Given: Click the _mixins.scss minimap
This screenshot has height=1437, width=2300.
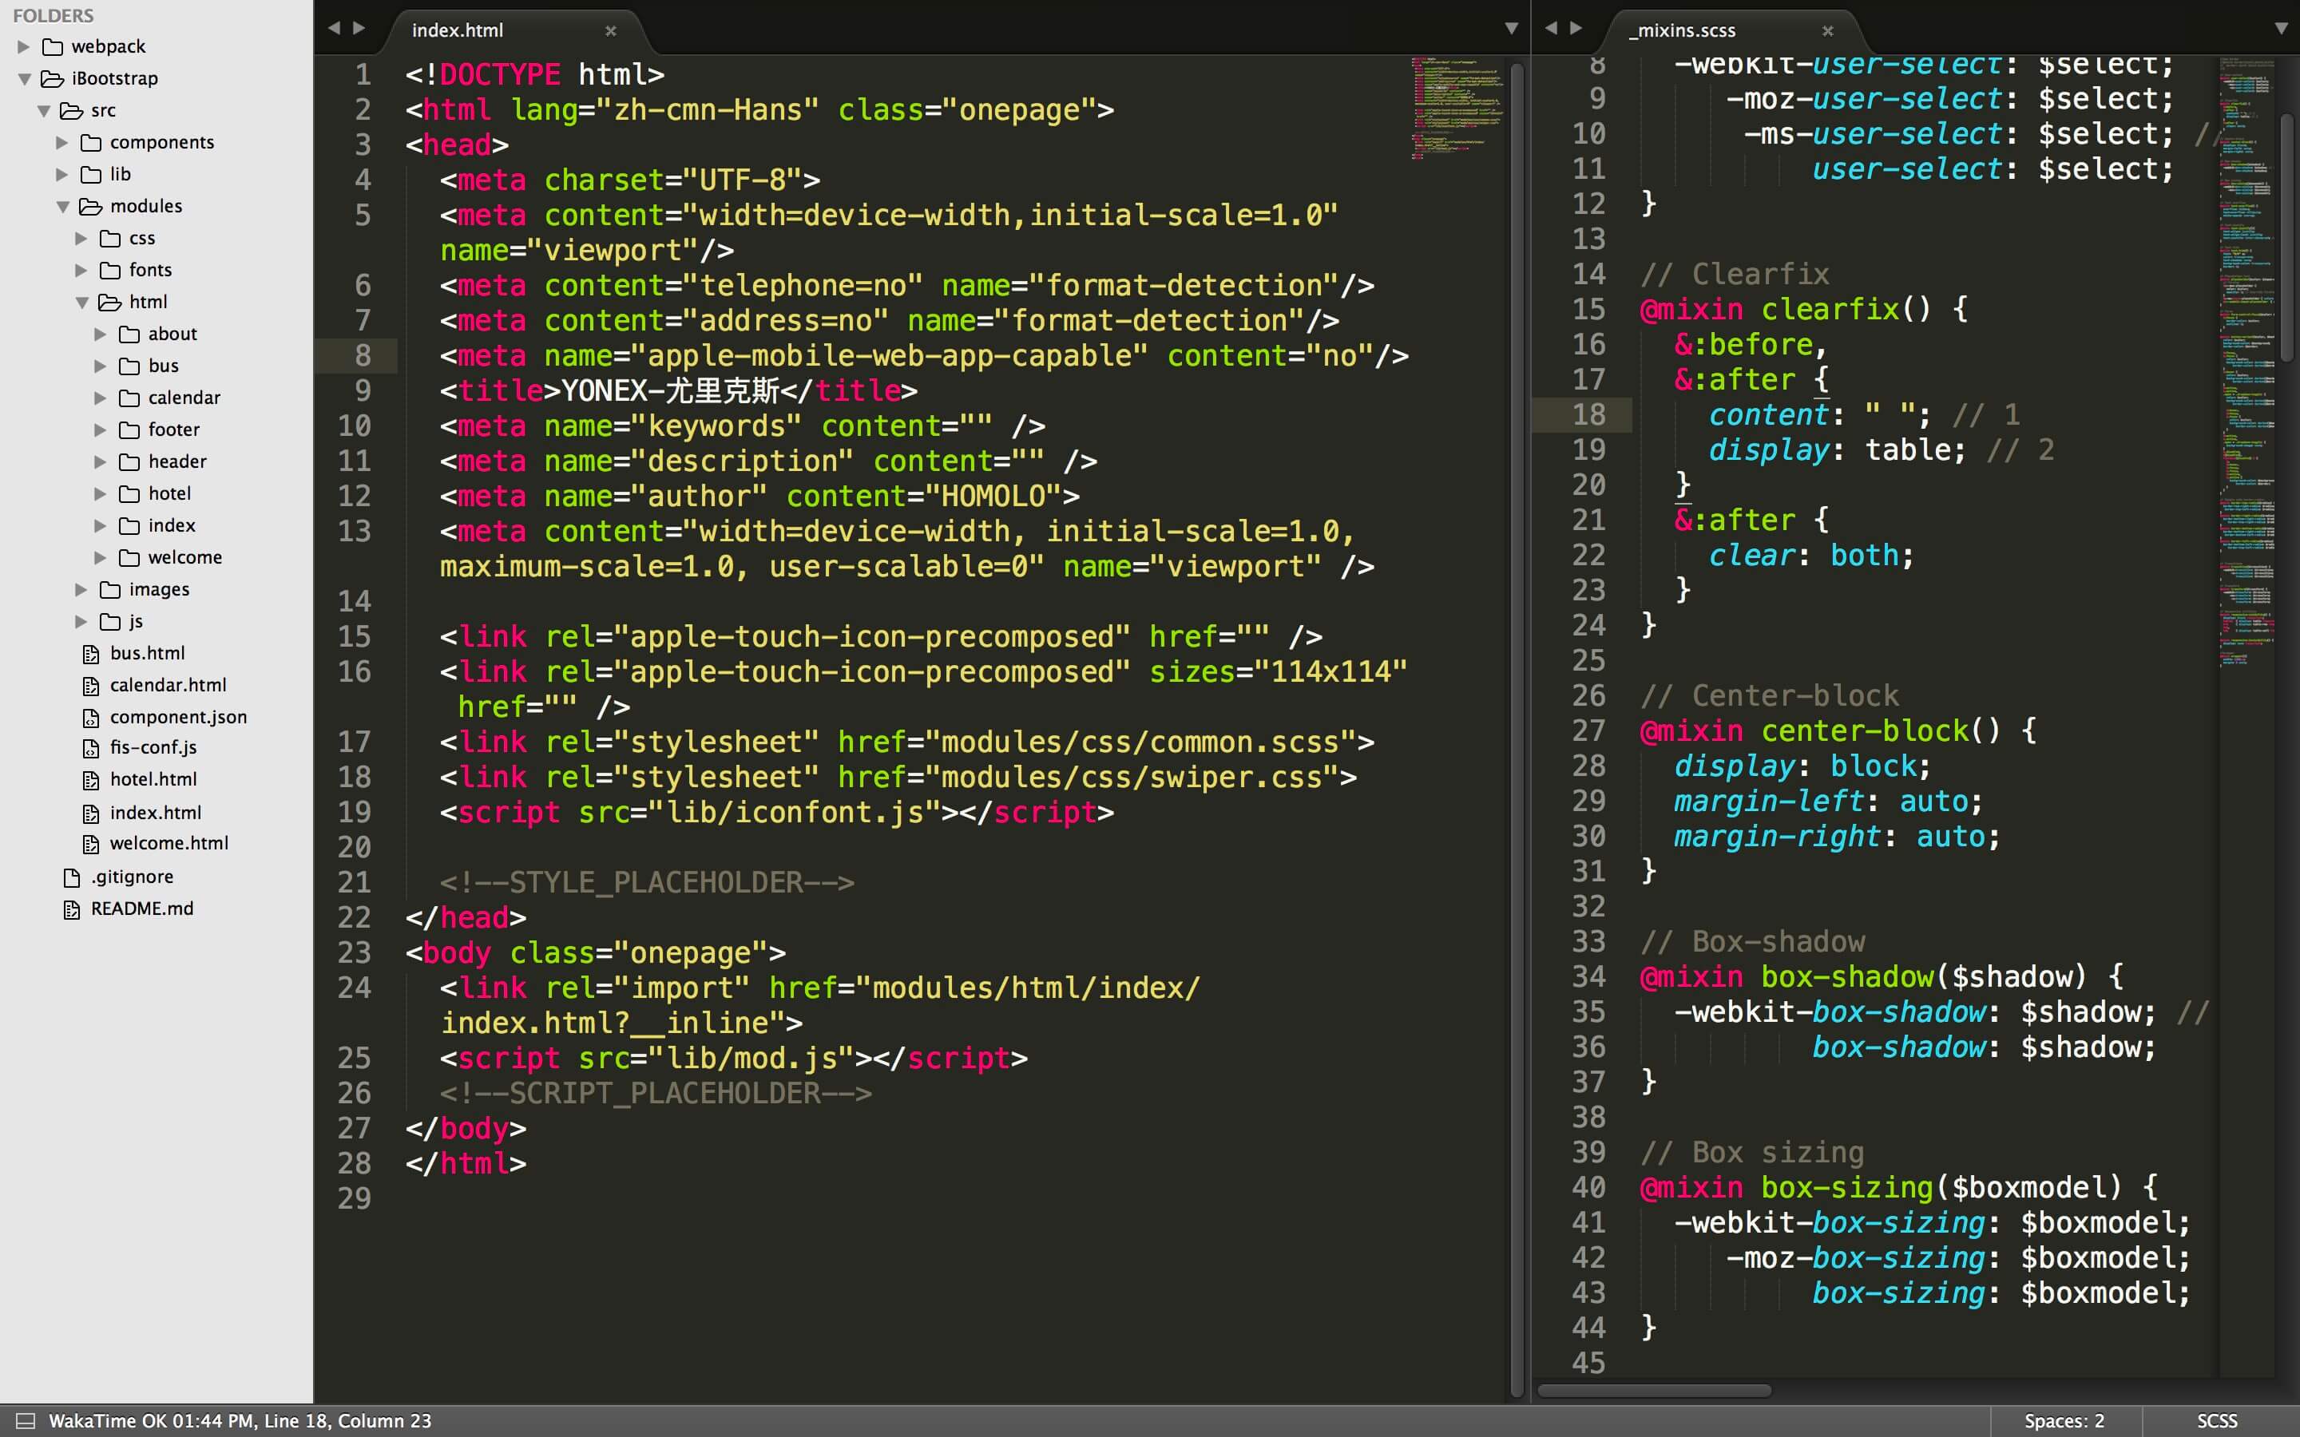Looking at the screenshot, I should tap(2248, 361).
